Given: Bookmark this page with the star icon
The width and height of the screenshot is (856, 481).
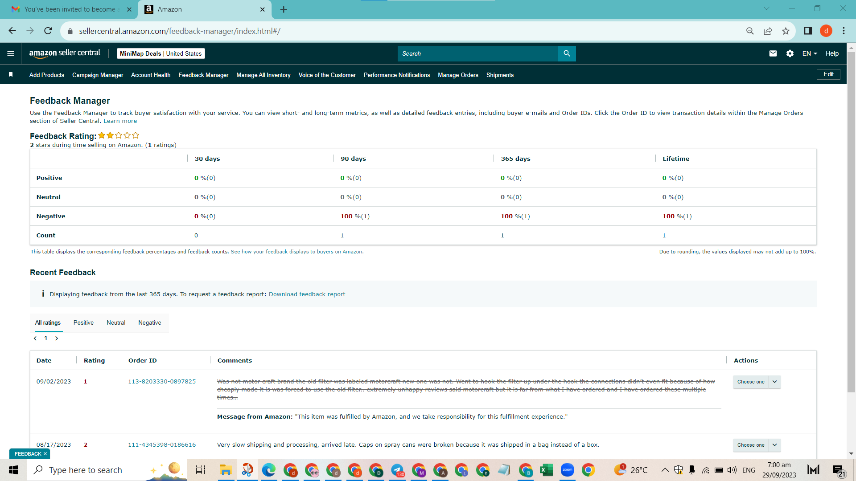Looking at the screenshot, I should click(786, 31).
